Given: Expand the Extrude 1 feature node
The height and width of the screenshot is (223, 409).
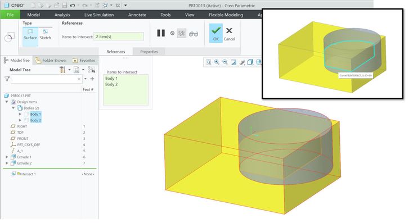Looking at the screenshot, I should tap(7, 157).
